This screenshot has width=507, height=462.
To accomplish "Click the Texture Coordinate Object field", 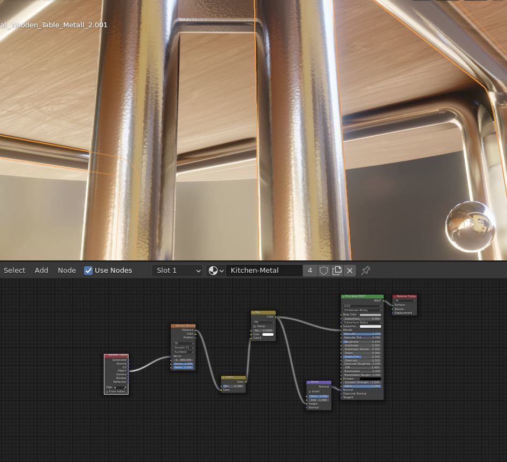I will pyautogui.click(x=119, y=388).
